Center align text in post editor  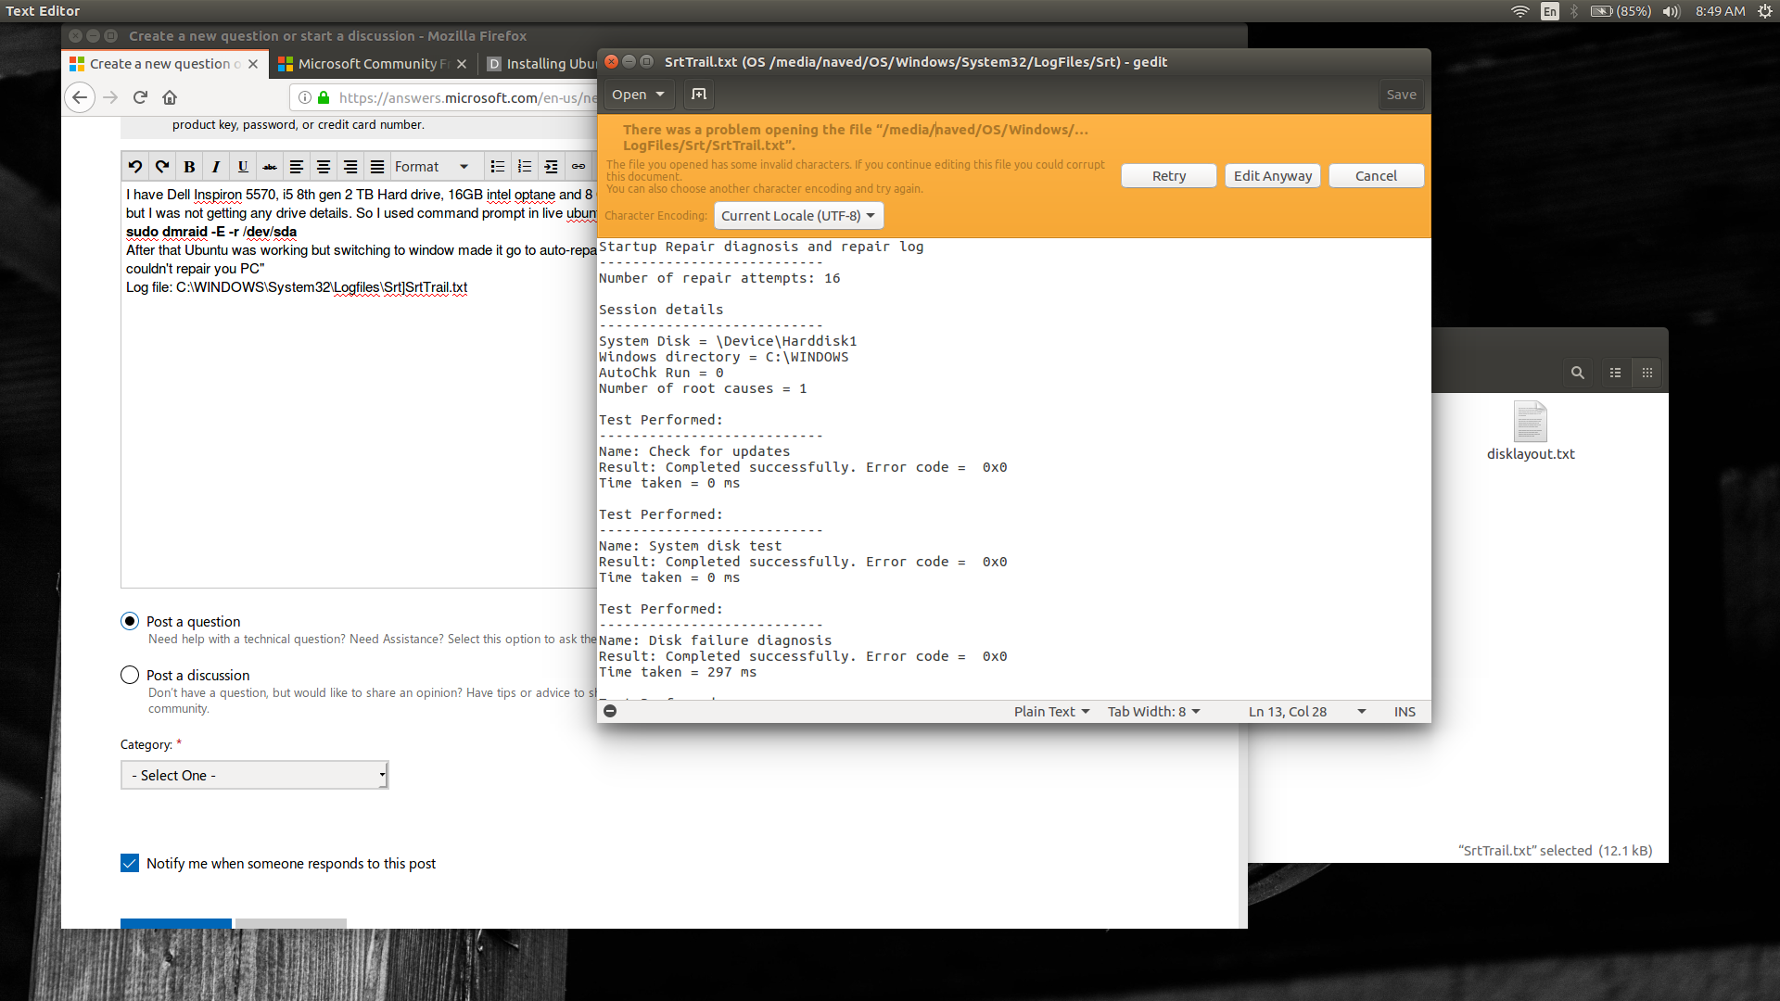[x=324, y=167]
